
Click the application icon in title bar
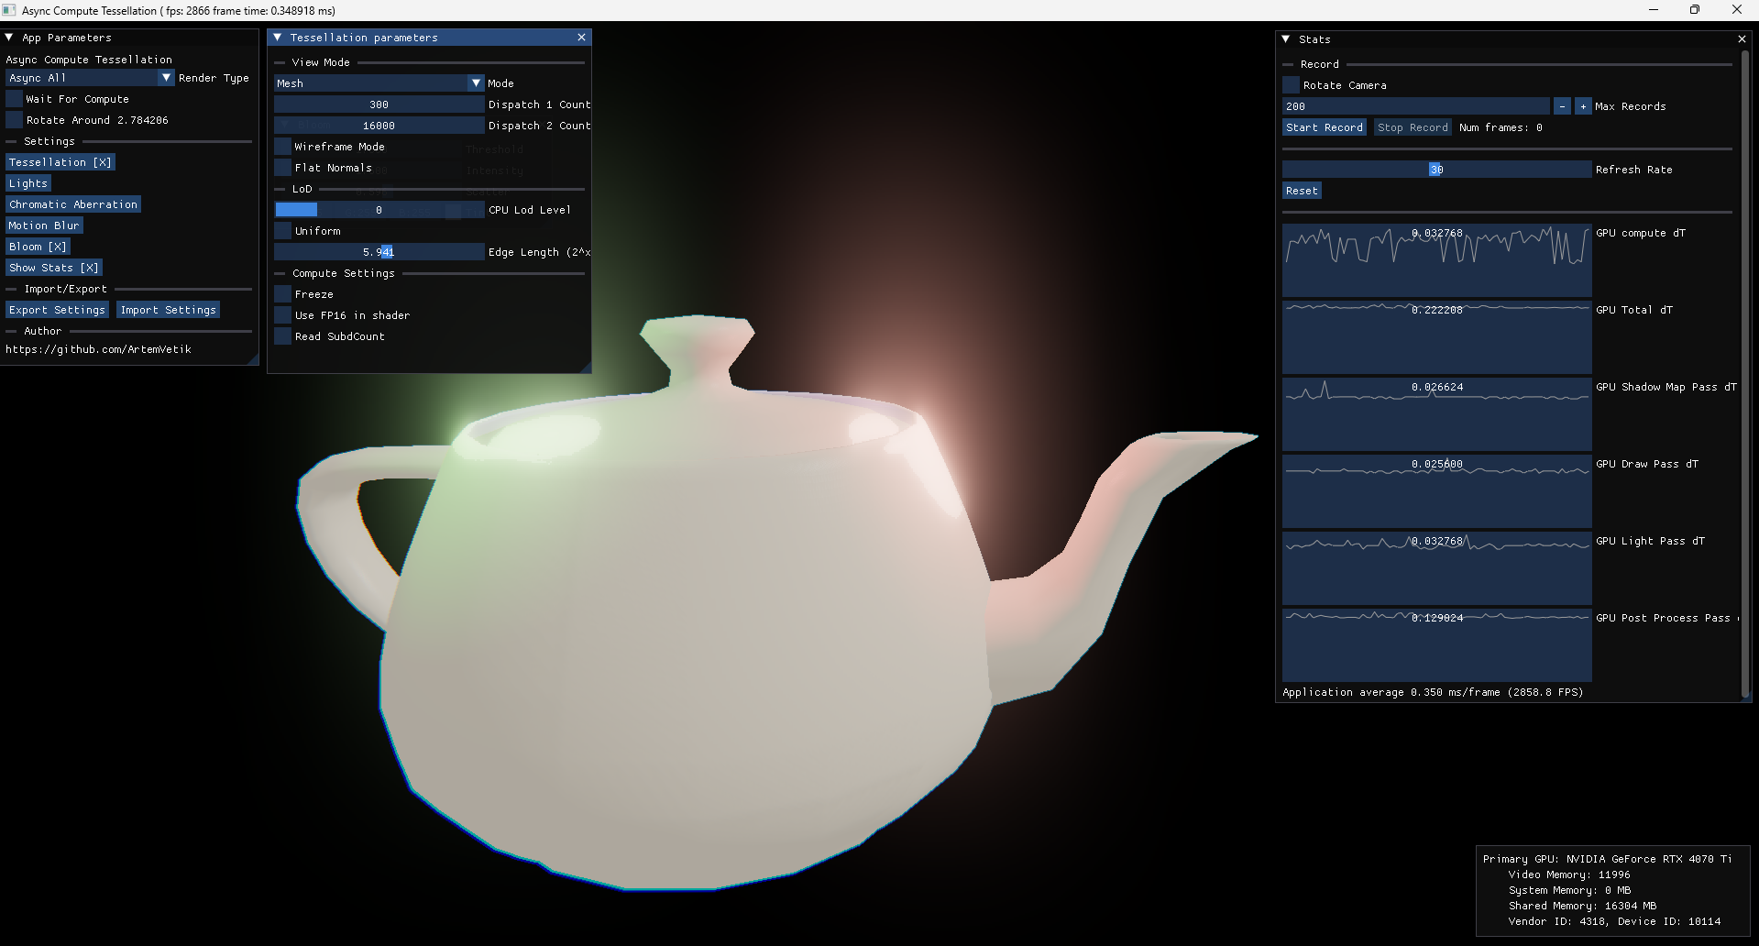tap(9, 10)
